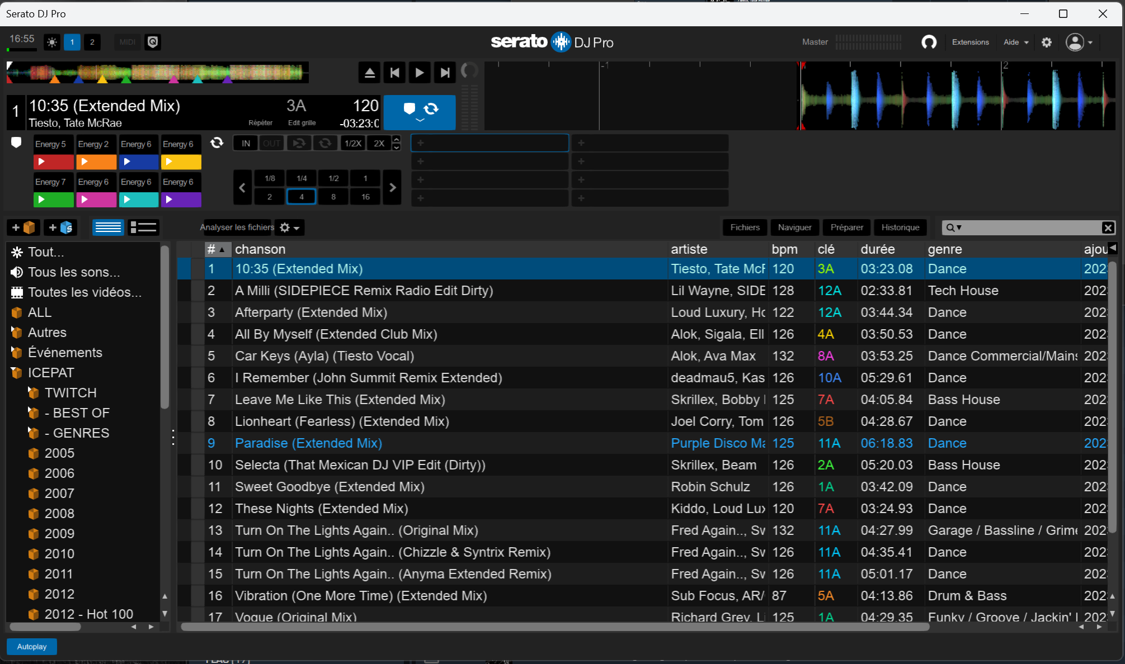The width and height of the screenshot is (1125, 664).
Task: Click the add crate icon
Action: [23, 227]
